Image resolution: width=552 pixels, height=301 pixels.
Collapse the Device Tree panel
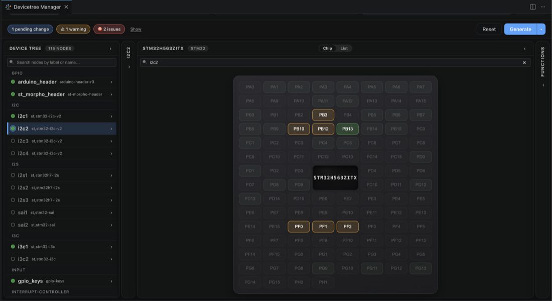(x=110, y=49)
